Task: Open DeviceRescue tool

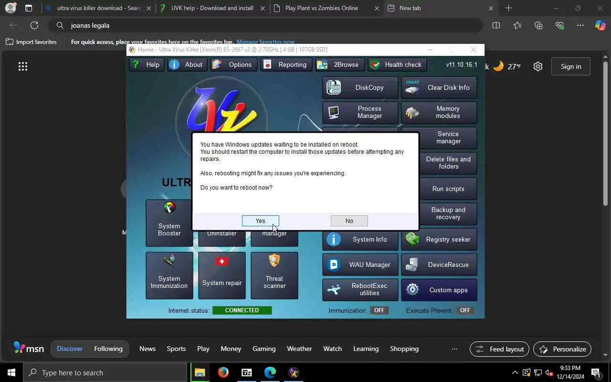Action: coord(439,265)
